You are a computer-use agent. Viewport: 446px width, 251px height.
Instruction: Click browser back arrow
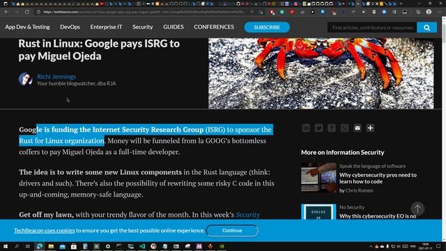6,12
